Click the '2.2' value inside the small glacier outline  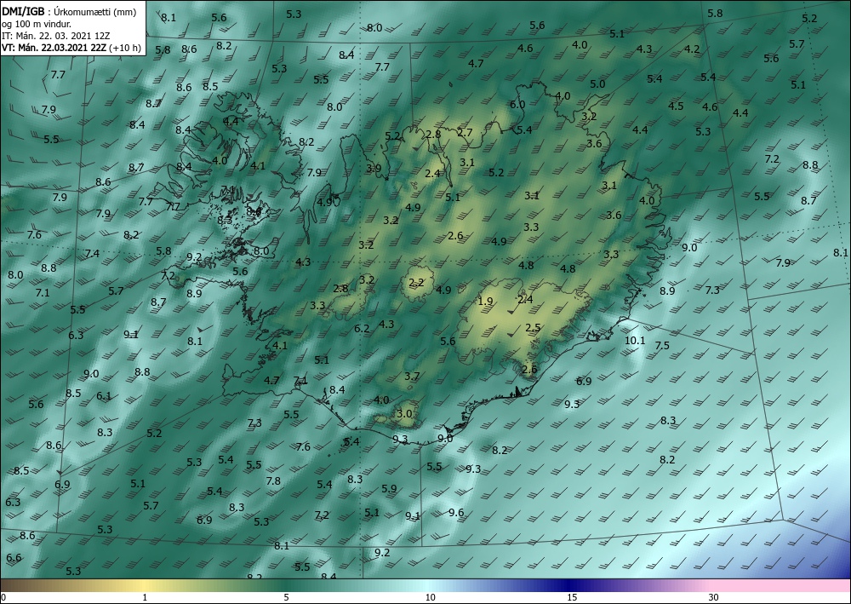[x=416, y=283]
